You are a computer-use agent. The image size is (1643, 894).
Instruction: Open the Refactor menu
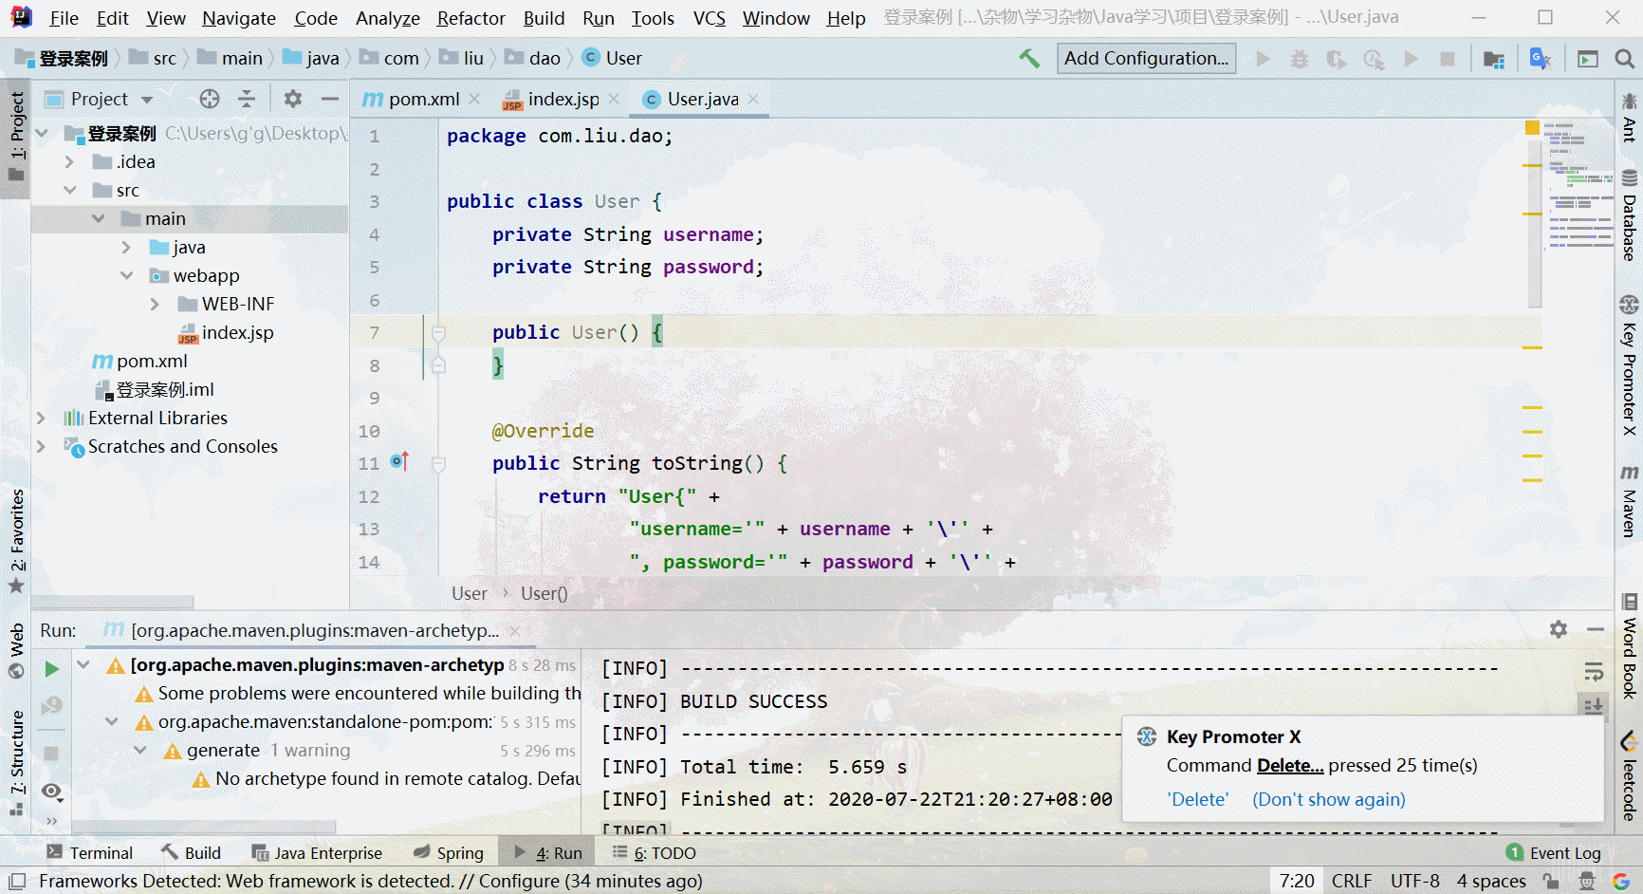pos(471,18)
